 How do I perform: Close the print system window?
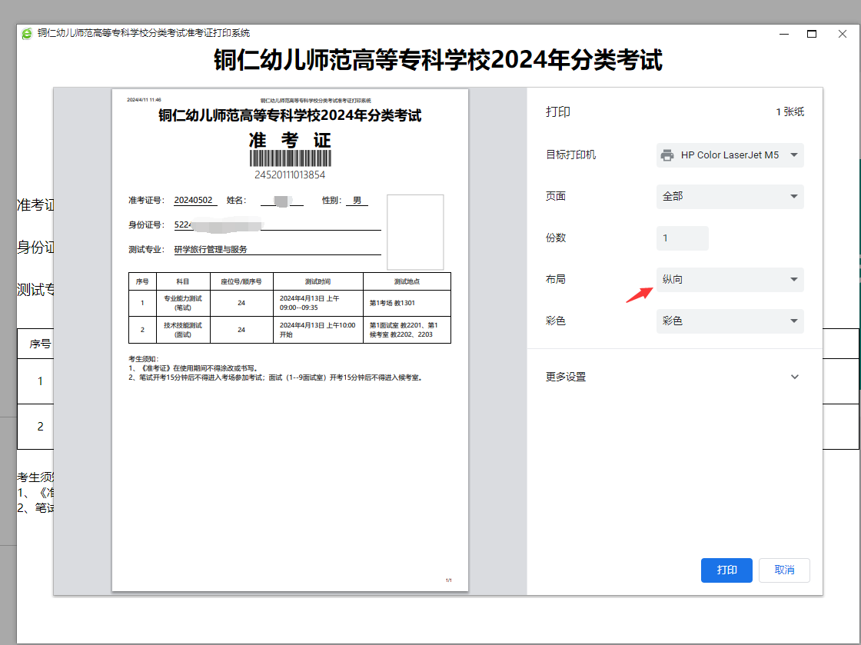click(841, 34)
